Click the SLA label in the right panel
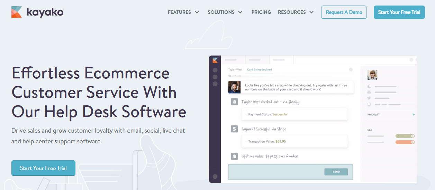Viewport: 435px width, 190px height. [370, 130]
